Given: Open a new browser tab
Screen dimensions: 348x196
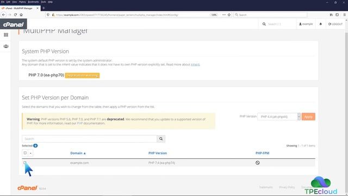Looking at the screenshot, I should (43, 8).
